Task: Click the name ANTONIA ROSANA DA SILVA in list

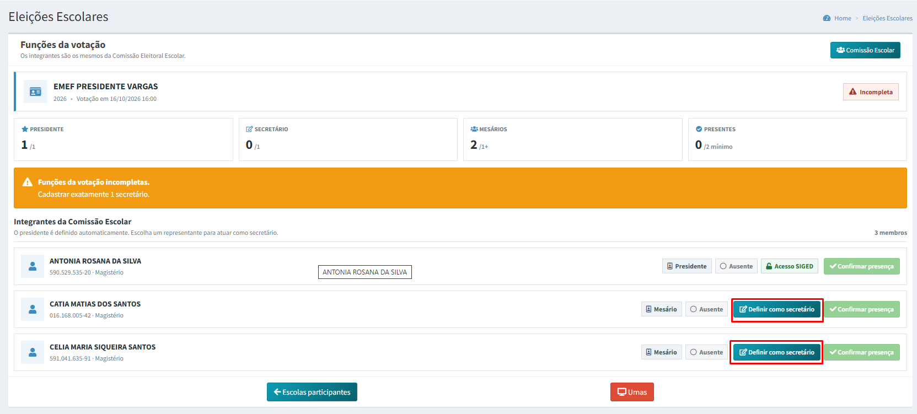Action: click(x=95, y=261)
